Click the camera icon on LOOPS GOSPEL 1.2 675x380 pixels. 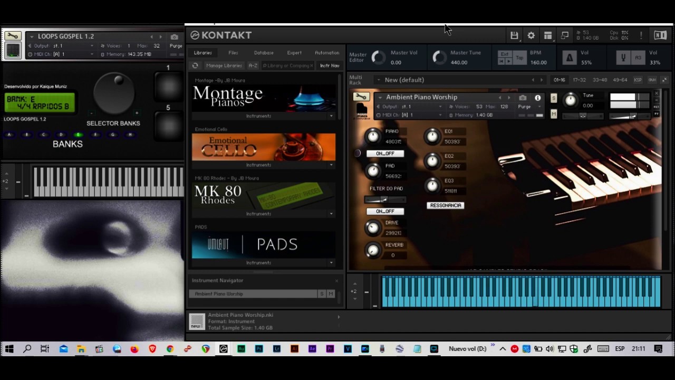(x=175, y=36)
